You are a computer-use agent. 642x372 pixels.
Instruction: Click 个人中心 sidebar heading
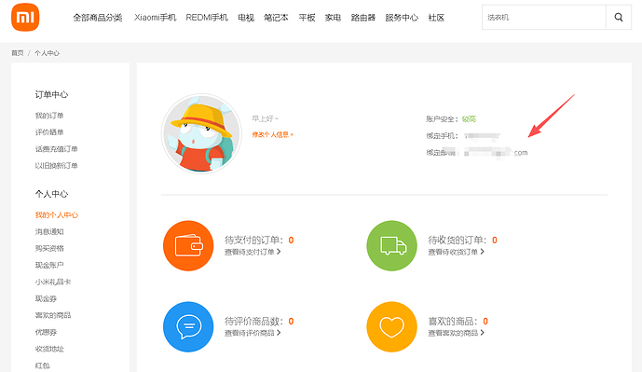[x=51, y=194]
